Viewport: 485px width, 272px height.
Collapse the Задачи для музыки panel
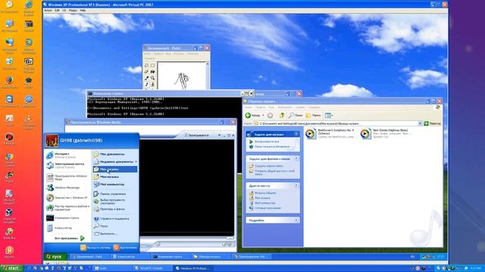coord(296,134)
